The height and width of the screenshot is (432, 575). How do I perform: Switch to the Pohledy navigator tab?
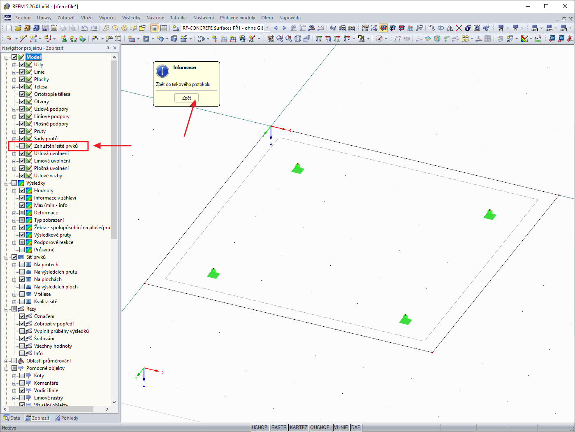(67, 418)
